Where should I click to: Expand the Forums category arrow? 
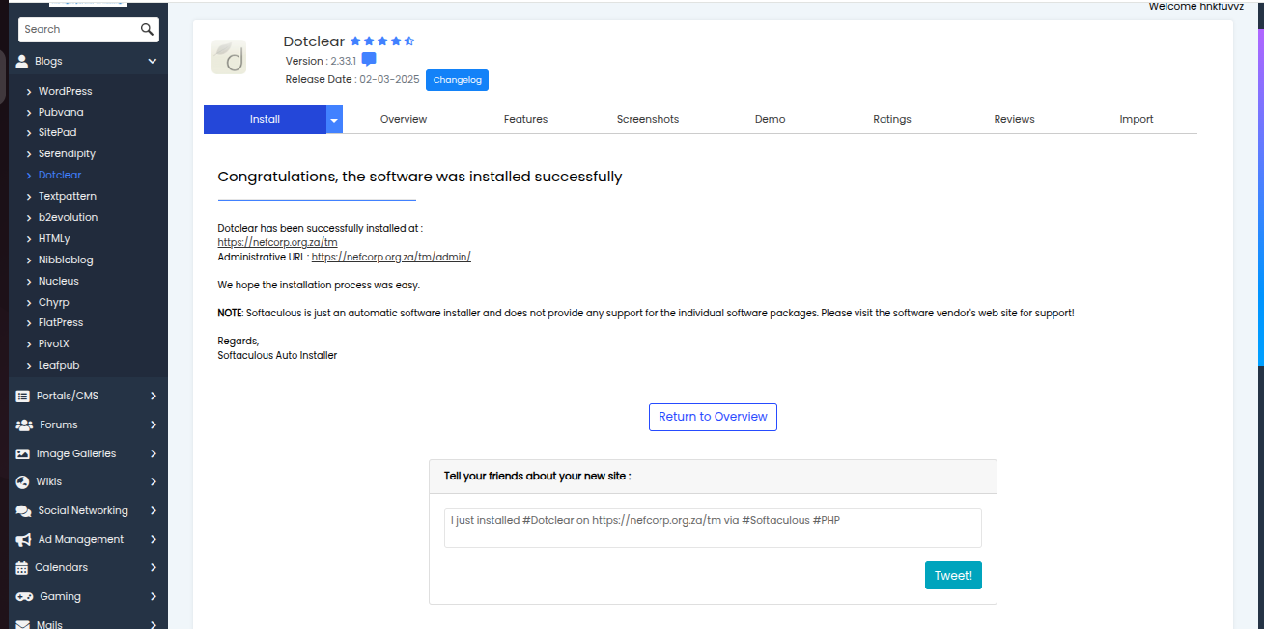[x=154, y=424]
